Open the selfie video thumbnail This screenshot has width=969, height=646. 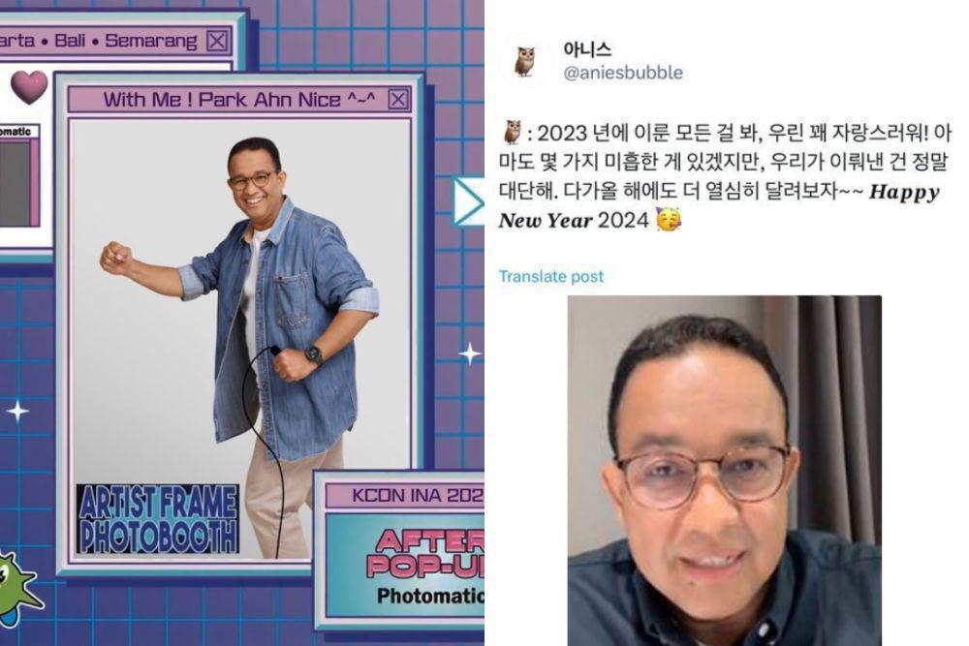coord(724,471)
